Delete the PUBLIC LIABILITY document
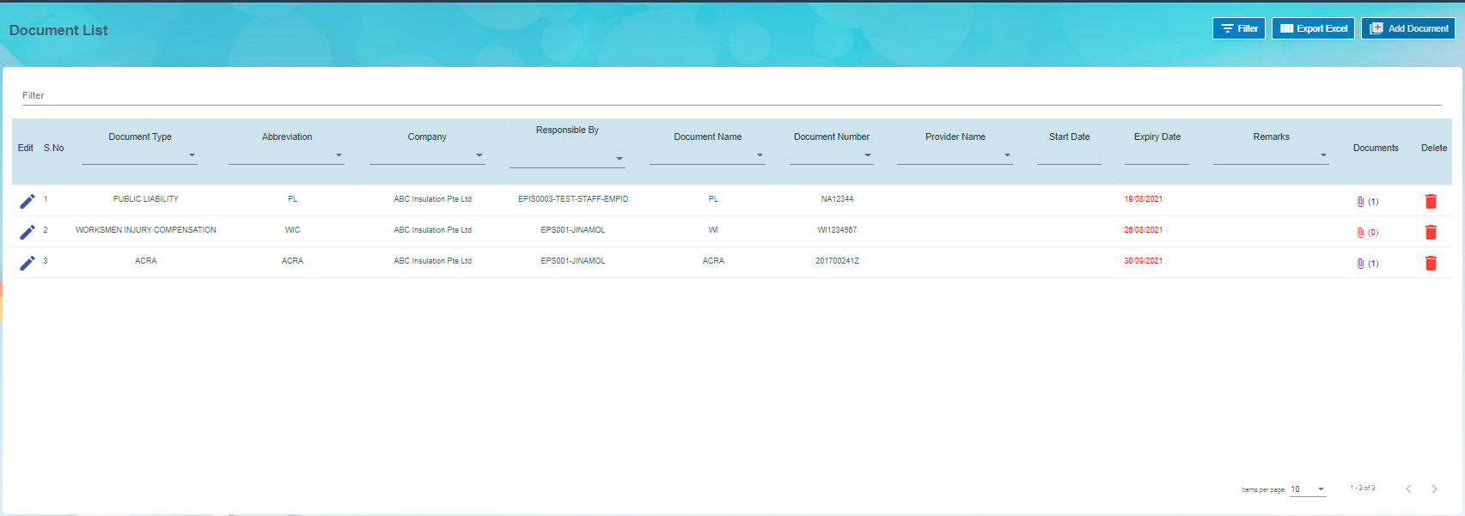 click(1431, 201)
